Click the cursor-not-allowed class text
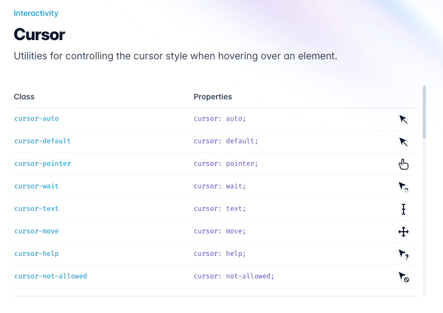The image size is (443, 313). pyautogui.click(x=50, y=276)
